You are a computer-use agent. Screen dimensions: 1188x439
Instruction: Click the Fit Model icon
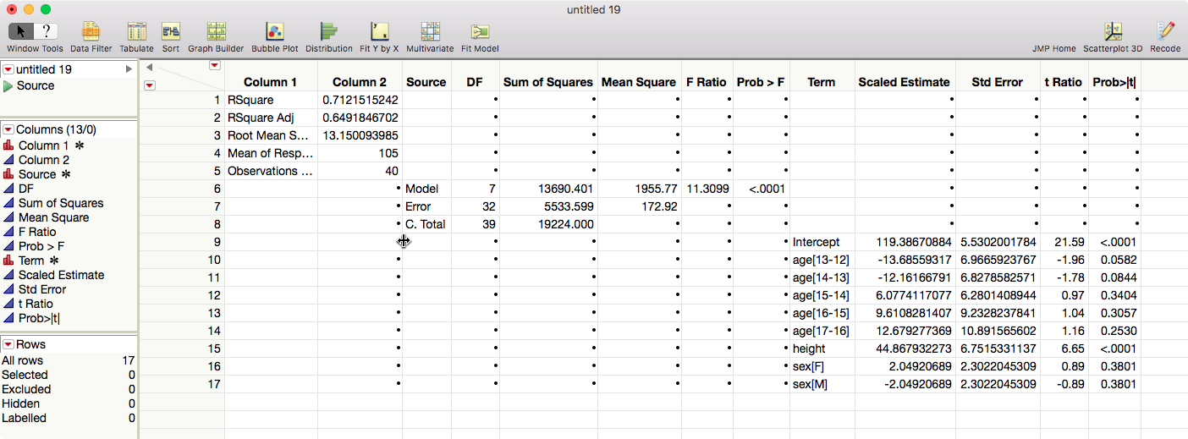(480, 32)
